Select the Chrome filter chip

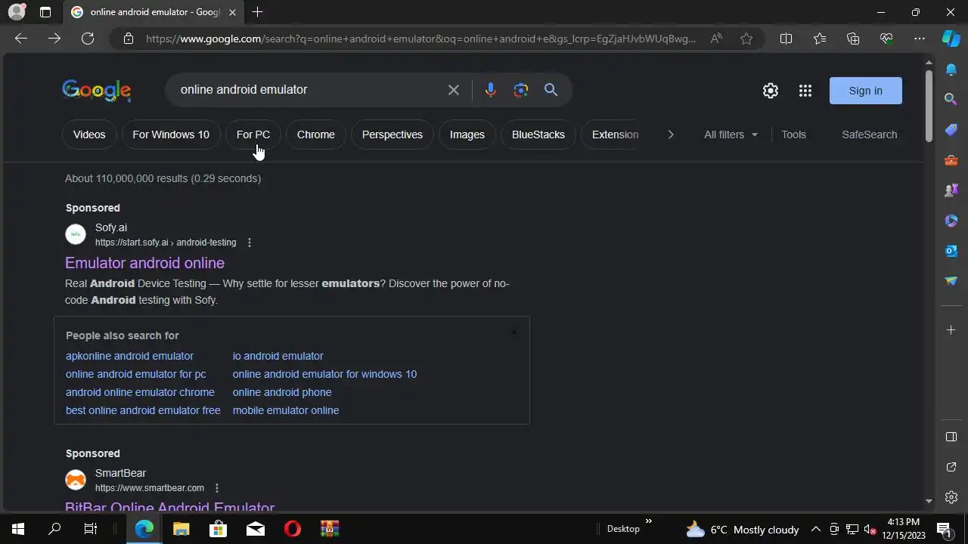pyautogui.click(x=316, y=134)
